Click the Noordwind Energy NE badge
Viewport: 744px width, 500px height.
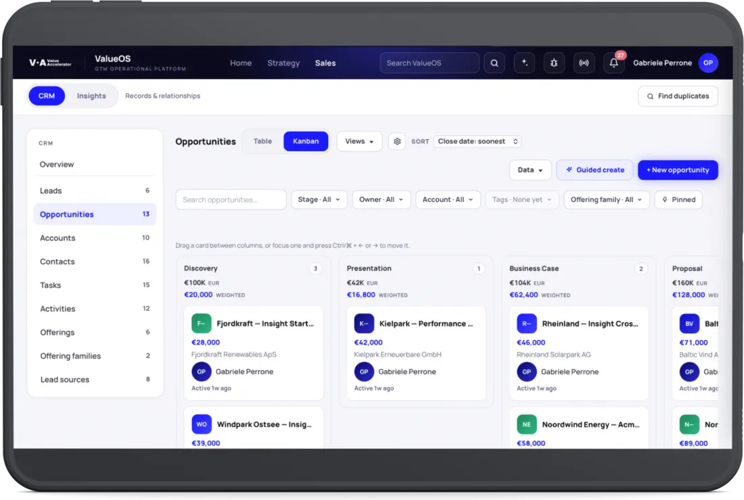(x=527, y=424)
